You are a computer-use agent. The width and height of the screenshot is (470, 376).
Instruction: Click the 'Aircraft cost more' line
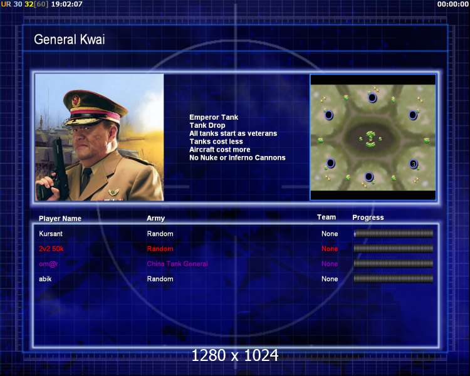[x=220, y=150]
